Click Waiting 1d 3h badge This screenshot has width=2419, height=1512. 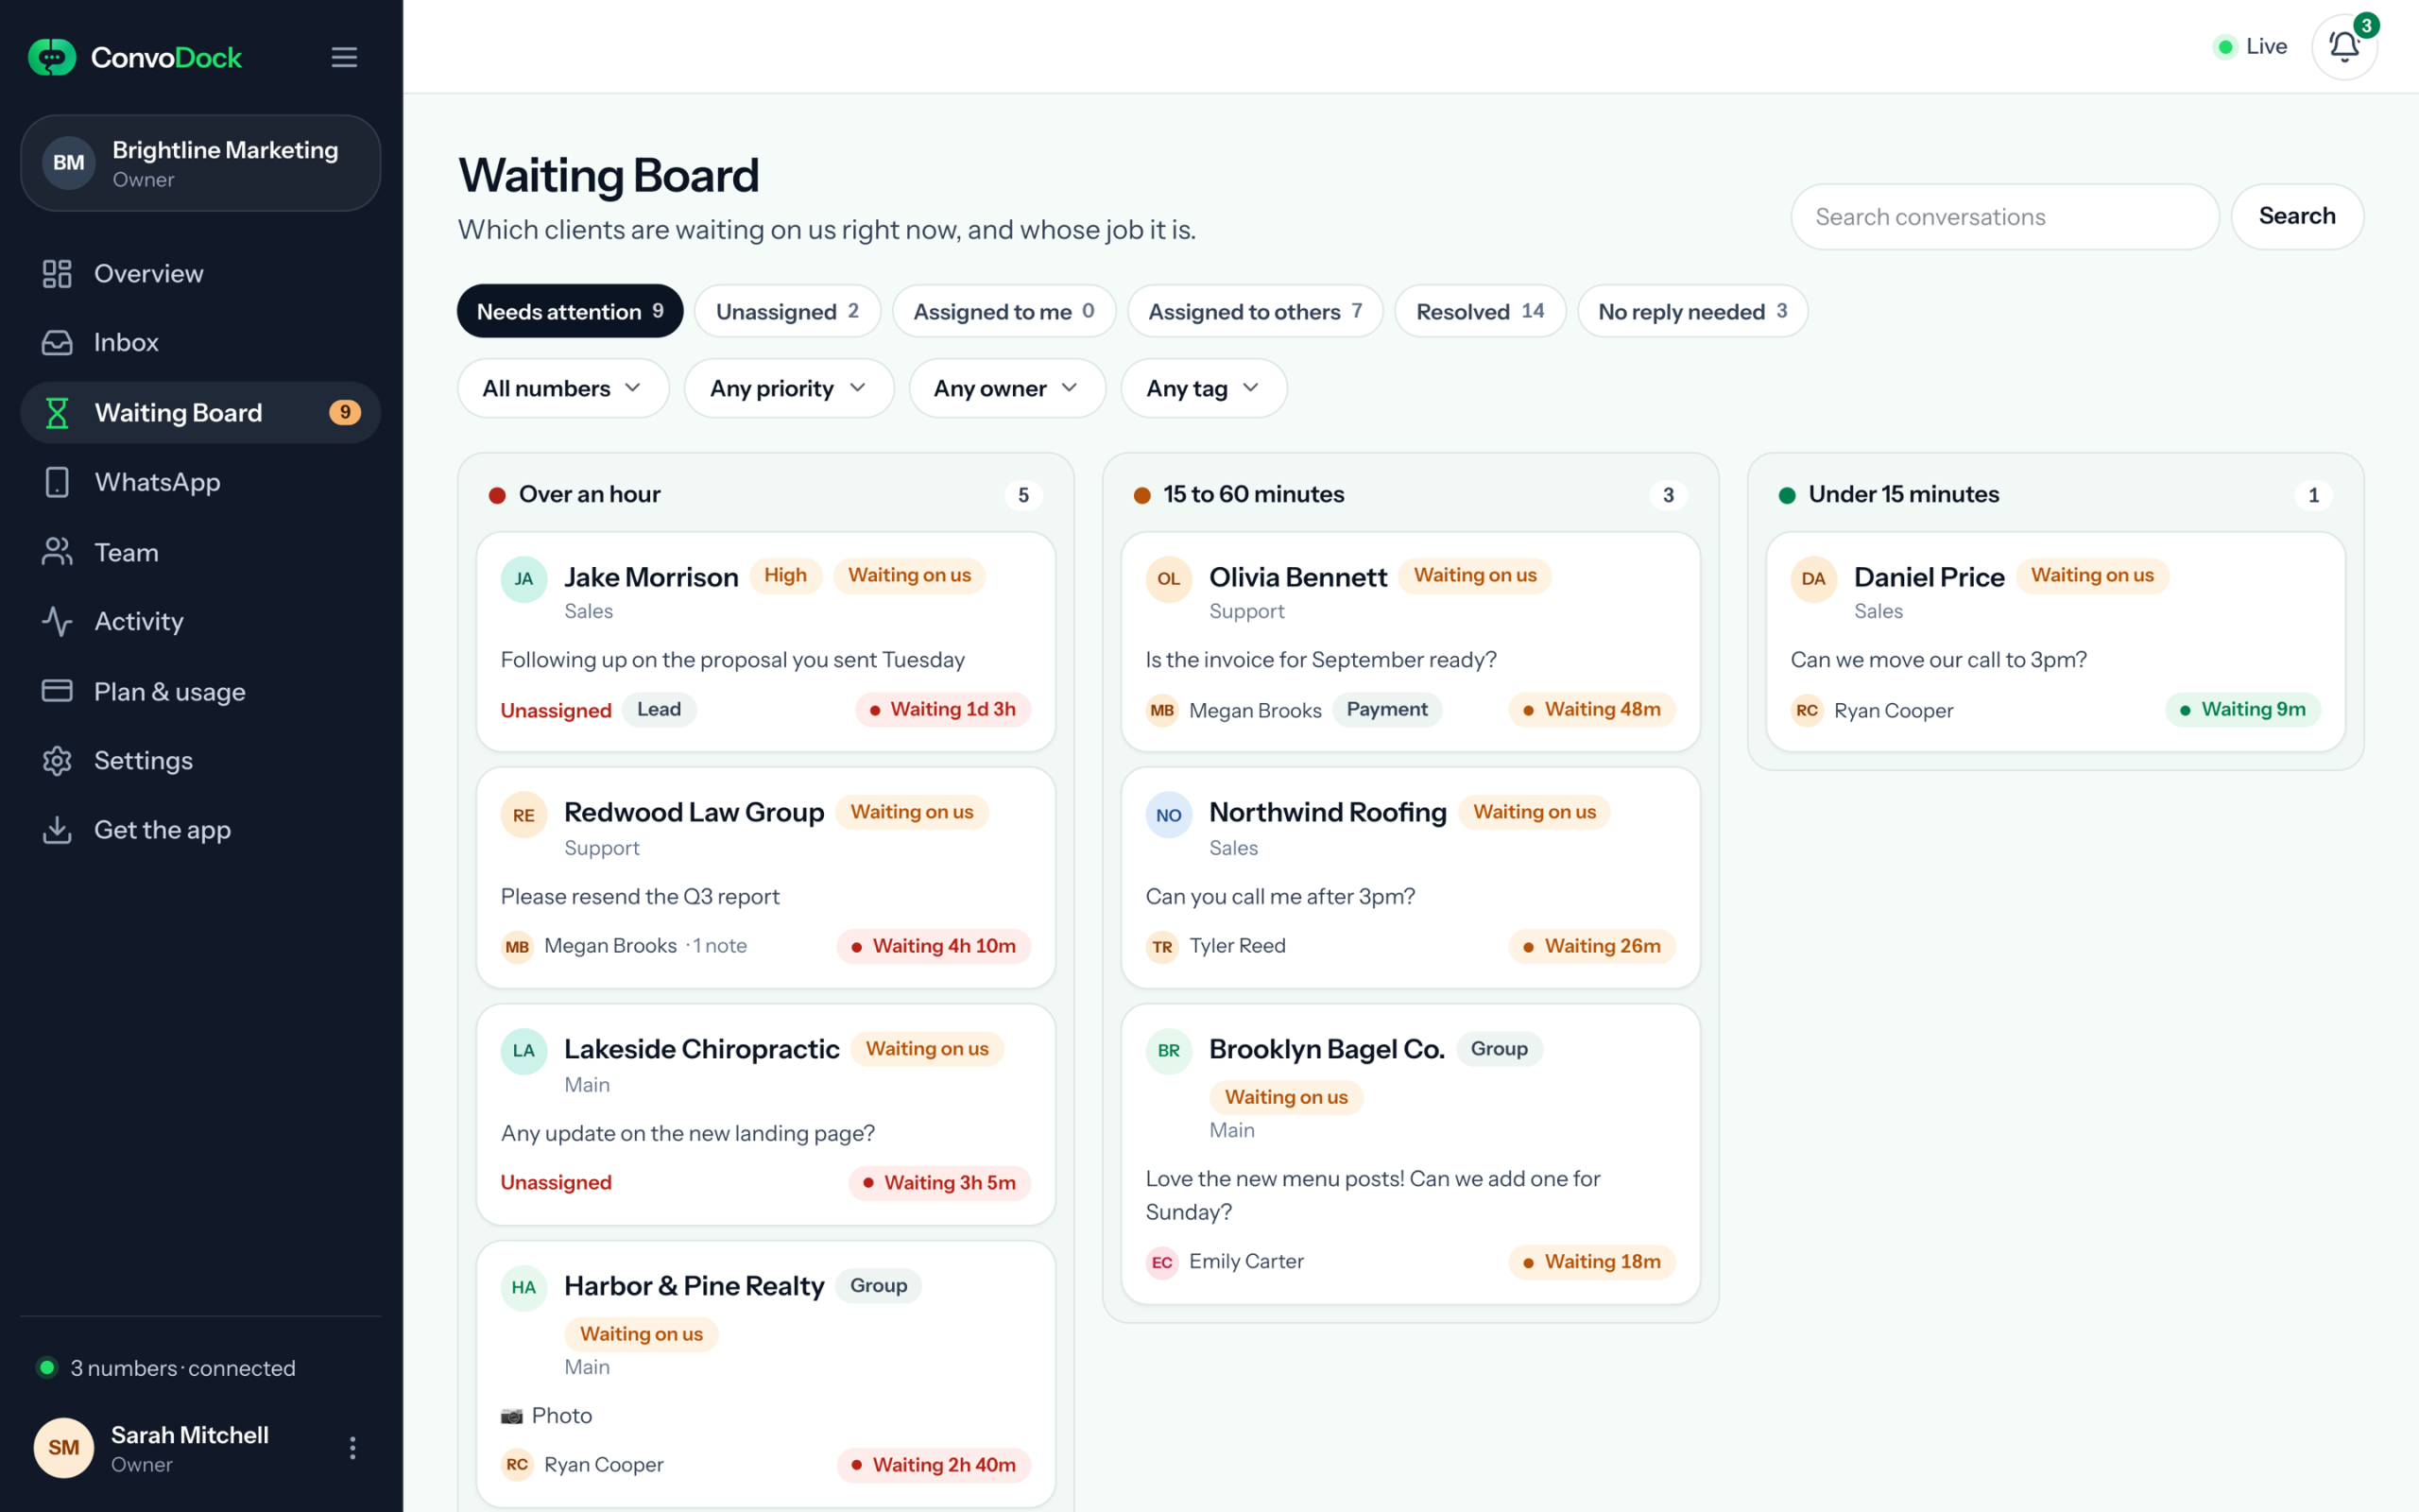(x=941, y=709)
